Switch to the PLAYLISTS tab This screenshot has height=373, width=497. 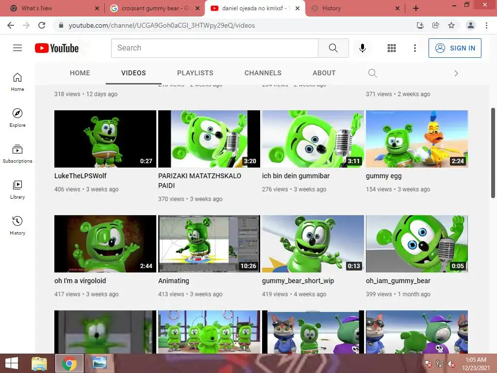point(195,73)
